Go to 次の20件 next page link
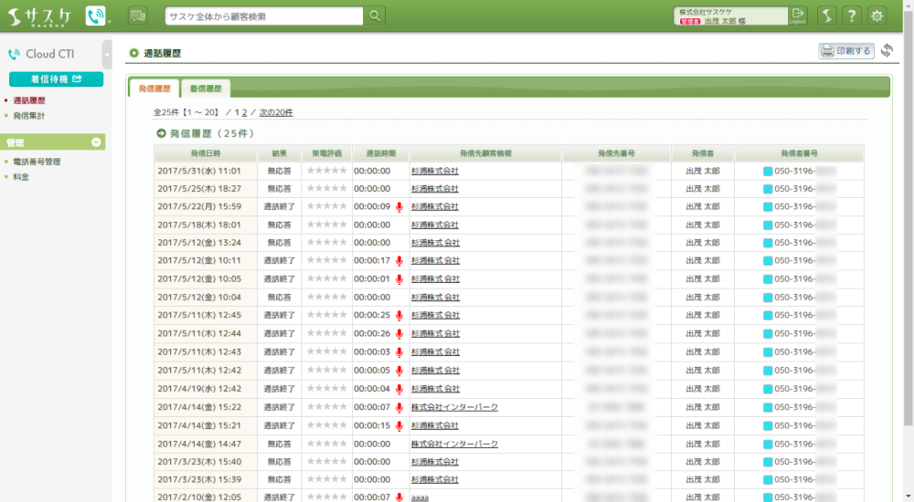914x502 pixels. [276, 112]
